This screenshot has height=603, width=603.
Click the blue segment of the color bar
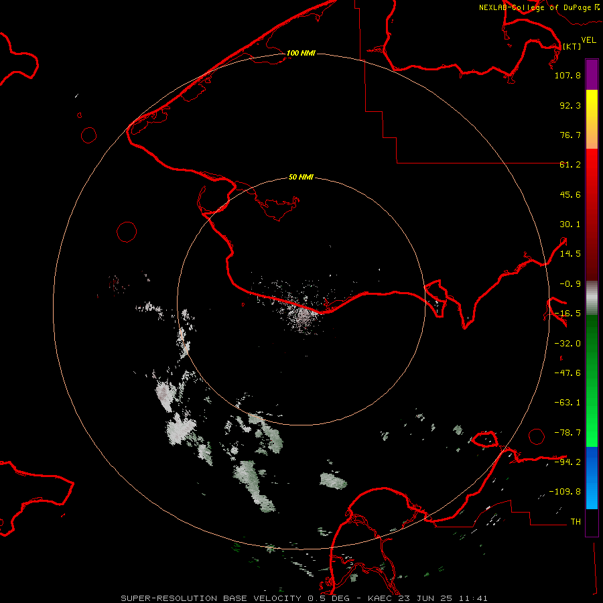tap(592, 478)
